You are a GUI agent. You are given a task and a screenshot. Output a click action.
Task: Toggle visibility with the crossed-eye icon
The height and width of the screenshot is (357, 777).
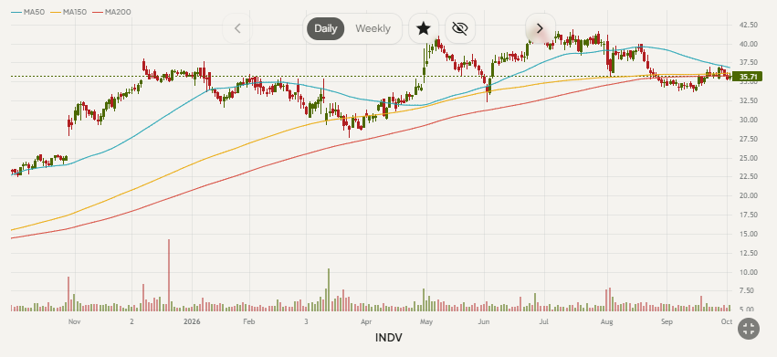pyautogui.click(x=460, y=28)
